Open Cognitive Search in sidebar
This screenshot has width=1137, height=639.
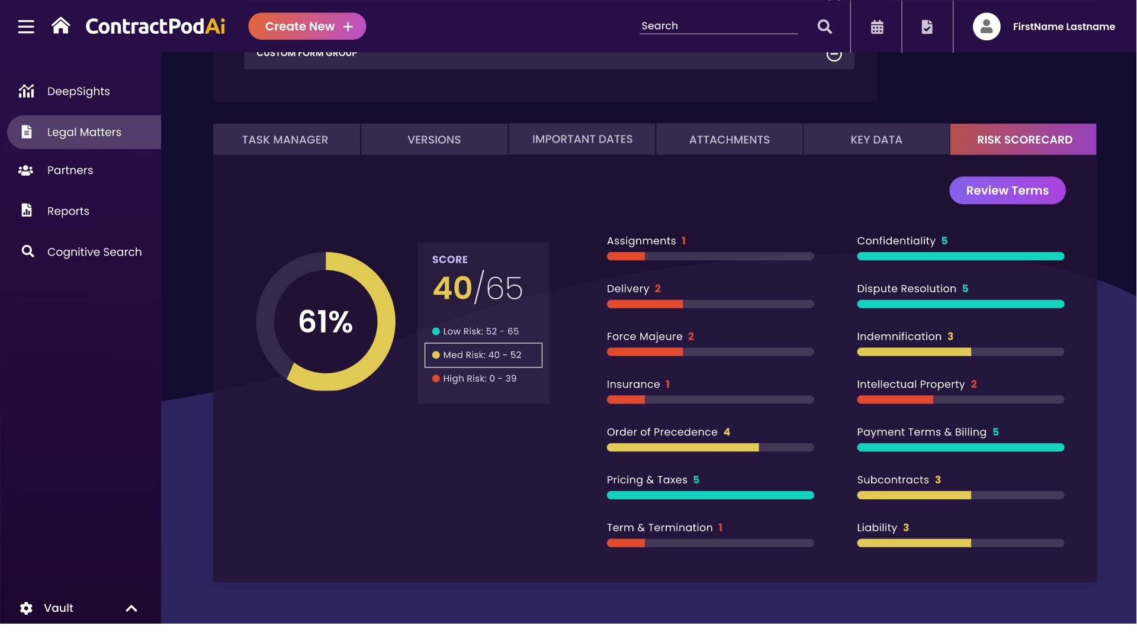click(x=94, y=252)
